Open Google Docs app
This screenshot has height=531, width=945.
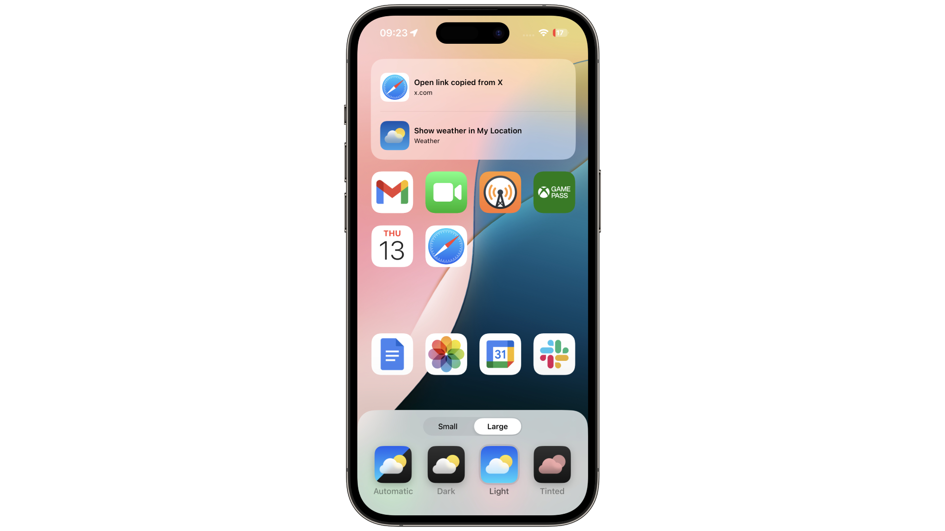point(392,354)
